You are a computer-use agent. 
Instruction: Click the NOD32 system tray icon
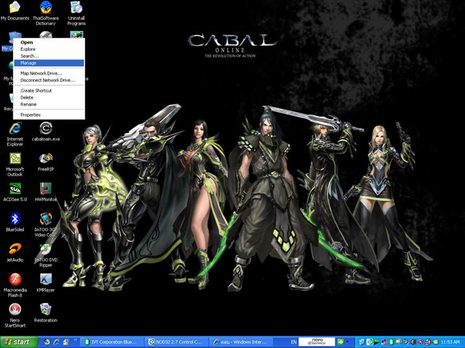(x=369, y=342)
